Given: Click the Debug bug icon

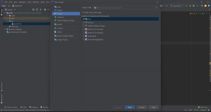Looking at the screenshot, I should [190, 6].
